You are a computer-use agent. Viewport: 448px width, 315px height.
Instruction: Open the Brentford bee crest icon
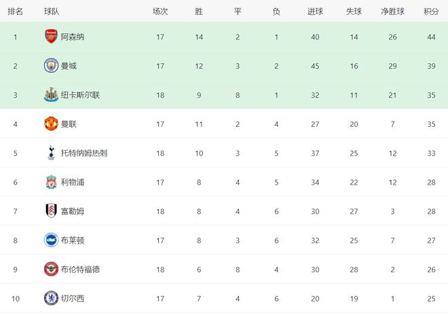[x=51, y=269]
